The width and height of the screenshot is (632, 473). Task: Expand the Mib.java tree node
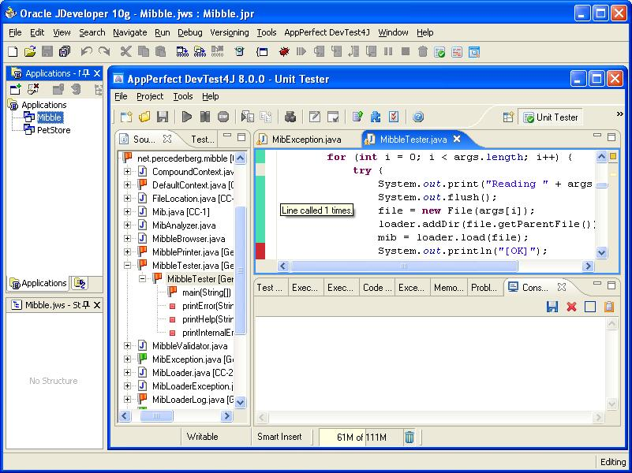127,211
